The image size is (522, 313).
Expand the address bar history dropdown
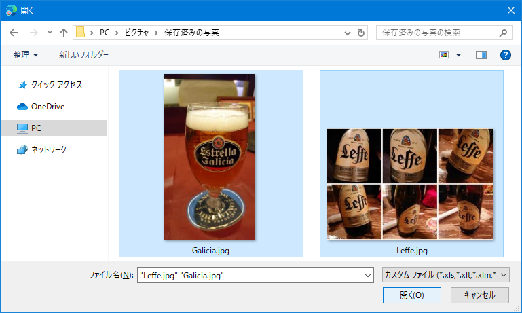click(x=348, y=33)
